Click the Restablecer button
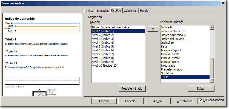Image resolution: width=229 pixels, height=109 pixels. (184, 101)
